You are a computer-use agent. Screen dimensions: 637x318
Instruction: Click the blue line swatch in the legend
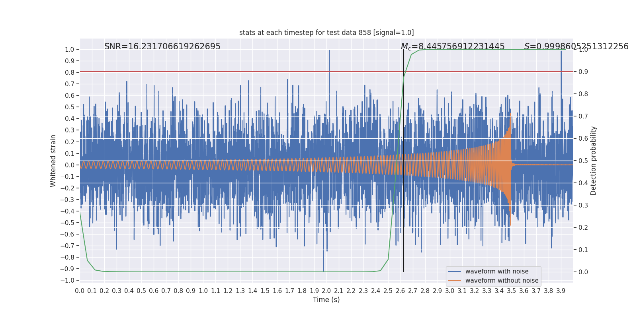454,271
